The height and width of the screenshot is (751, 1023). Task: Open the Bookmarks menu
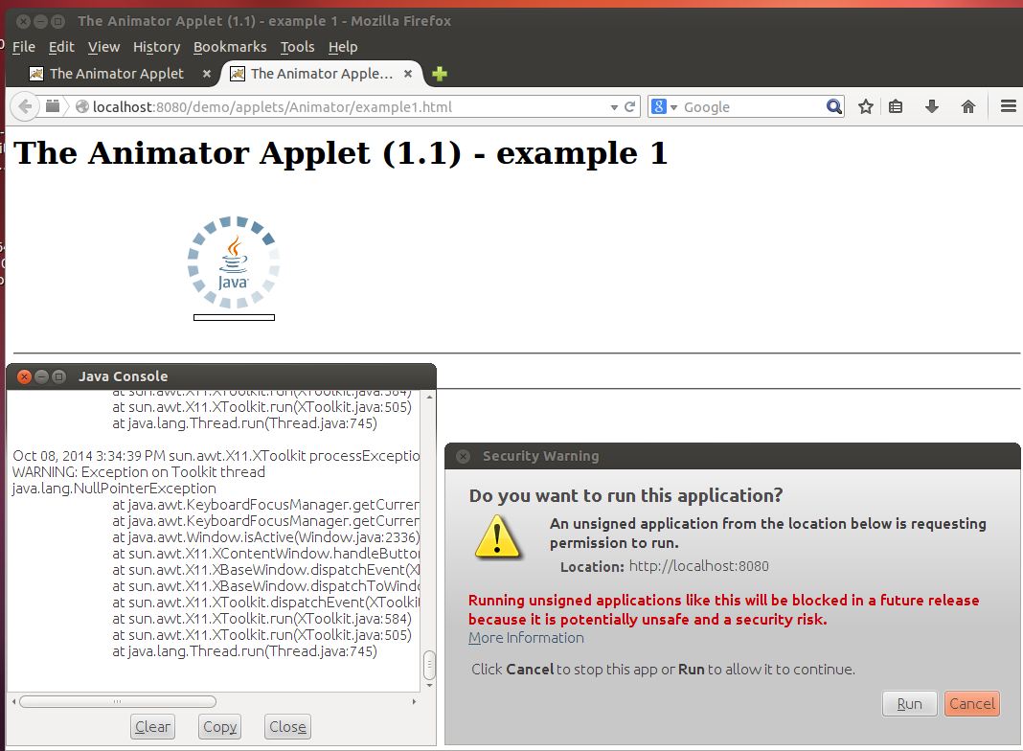click(229, 47)
